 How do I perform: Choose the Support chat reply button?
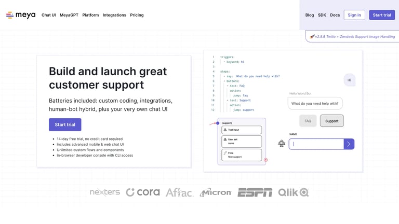331,121
